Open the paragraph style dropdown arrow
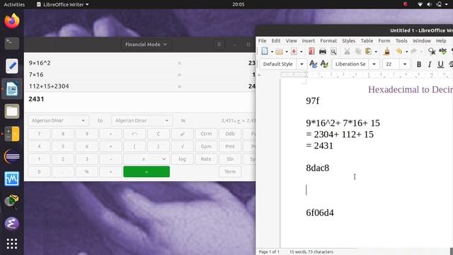The width and height of the screenshot is (453, 255). (x=302, y=64)
